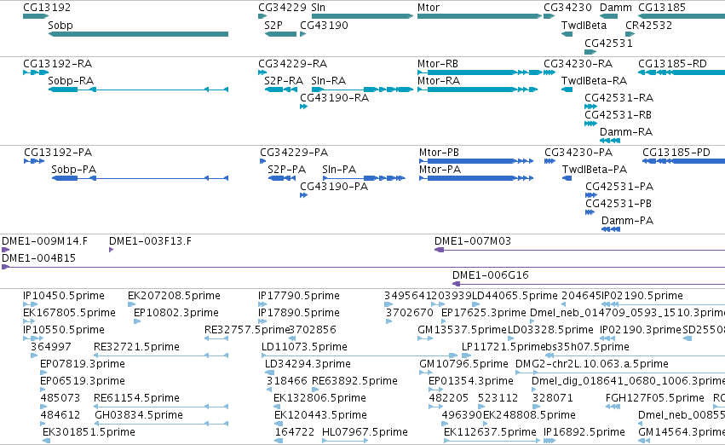Click the CG43190 gene label
The height and width of the screenshot is (445, 725).
(324, 25)
